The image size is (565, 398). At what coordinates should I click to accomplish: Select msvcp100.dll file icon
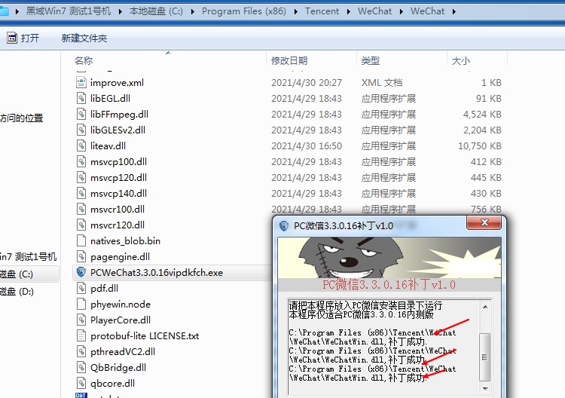point(81,162)
